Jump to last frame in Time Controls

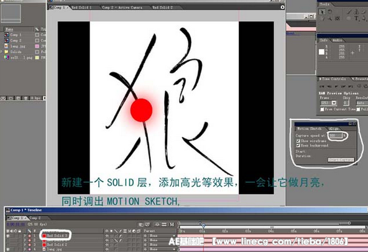[x=351, y=86]
